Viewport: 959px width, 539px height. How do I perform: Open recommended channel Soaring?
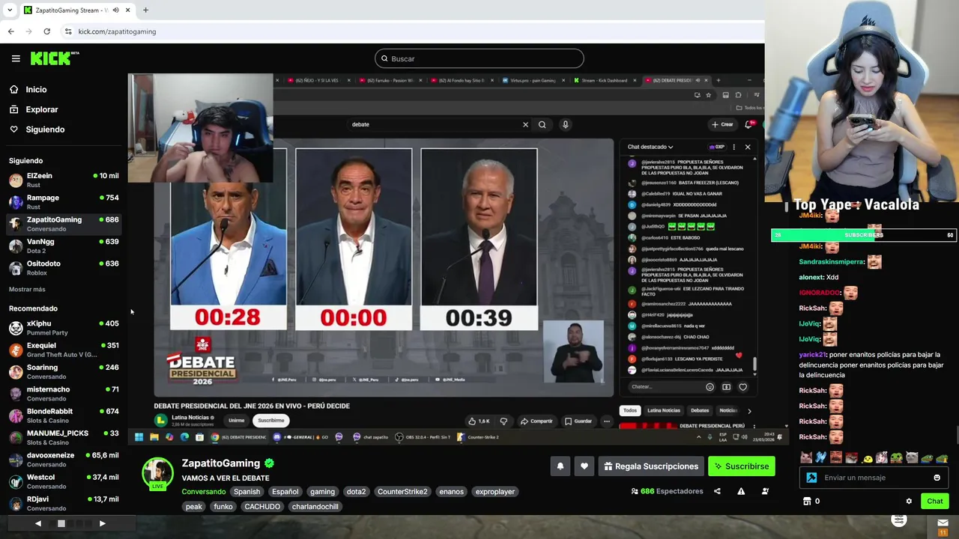64,371
